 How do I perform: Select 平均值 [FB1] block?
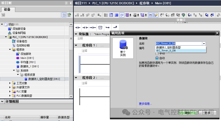pyautogui.click(x=28, y=62)
